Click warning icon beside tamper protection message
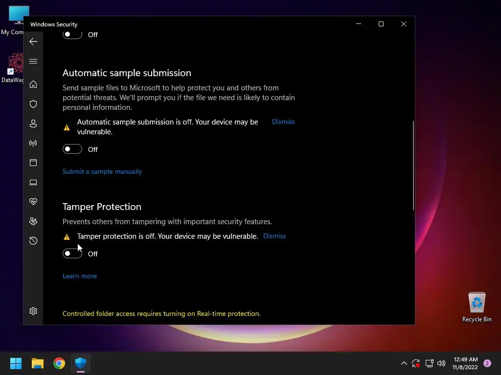 point(67,237)
